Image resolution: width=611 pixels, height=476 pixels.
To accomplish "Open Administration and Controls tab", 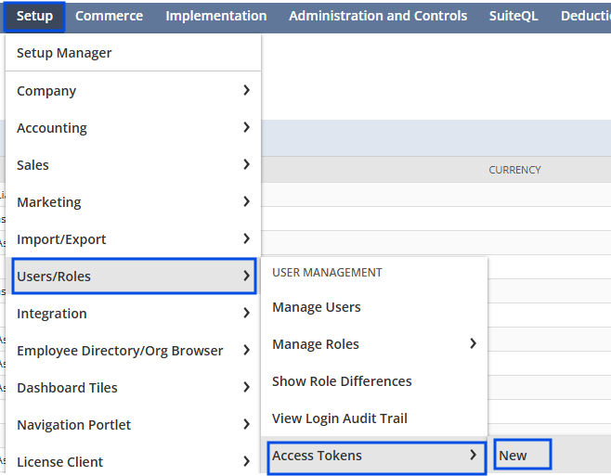I will click(x=378, y=17).
